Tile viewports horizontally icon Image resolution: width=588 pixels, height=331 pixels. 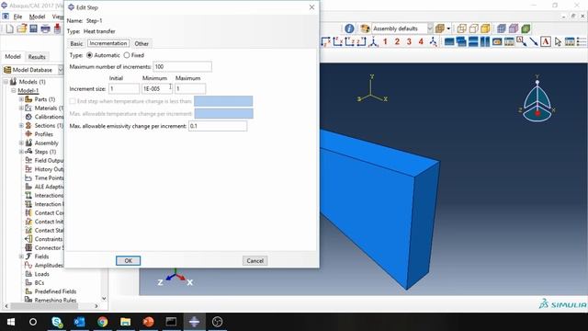pyautogui.click(x=473, y=41)
